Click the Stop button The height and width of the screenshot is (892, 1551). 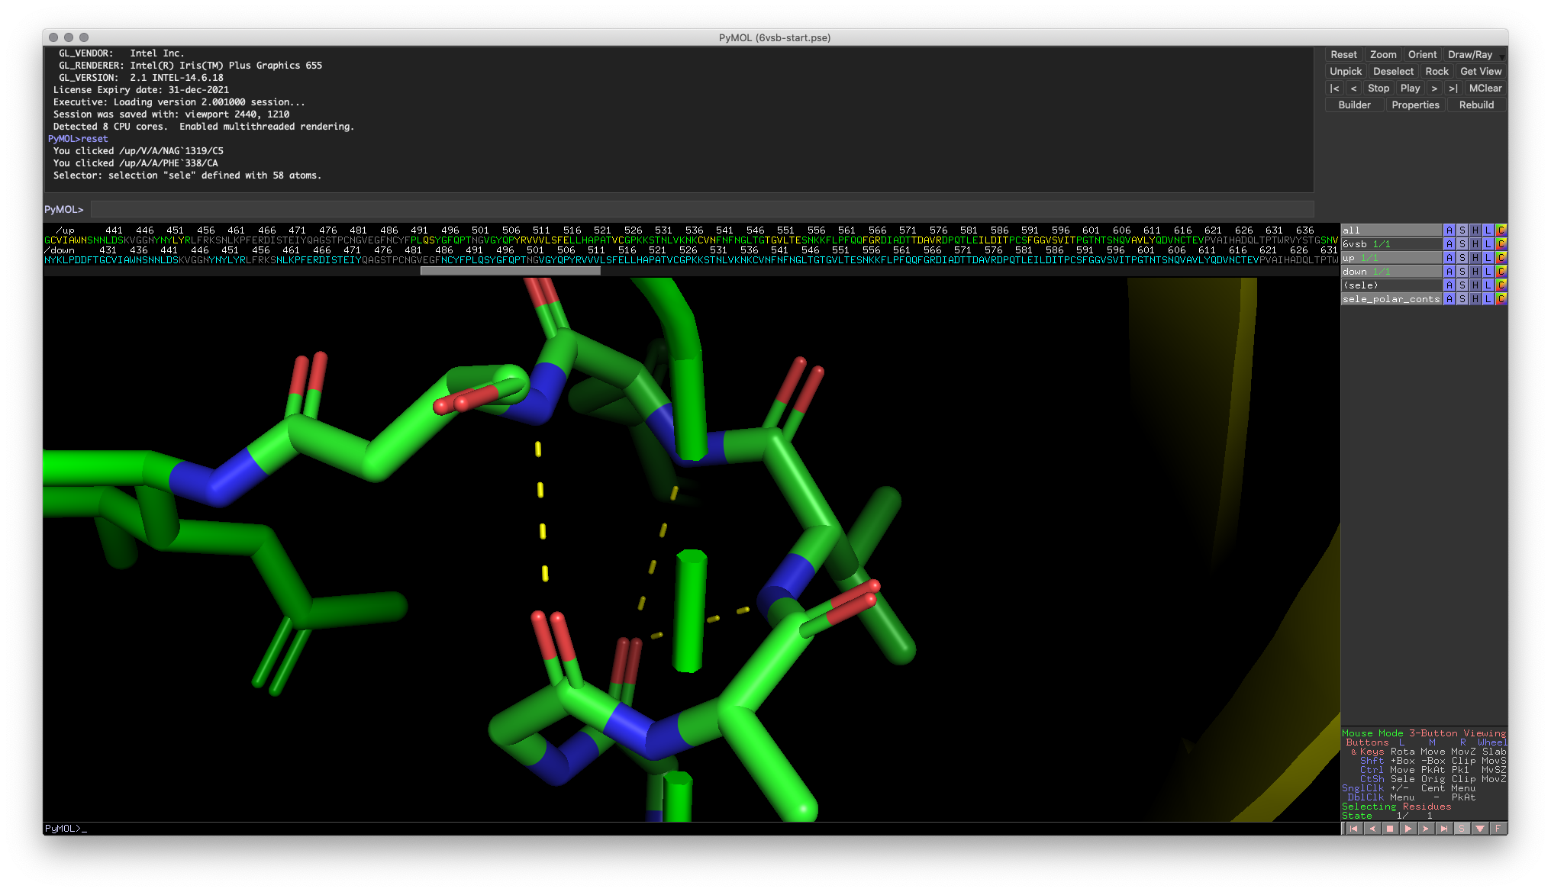[1378, 89]
